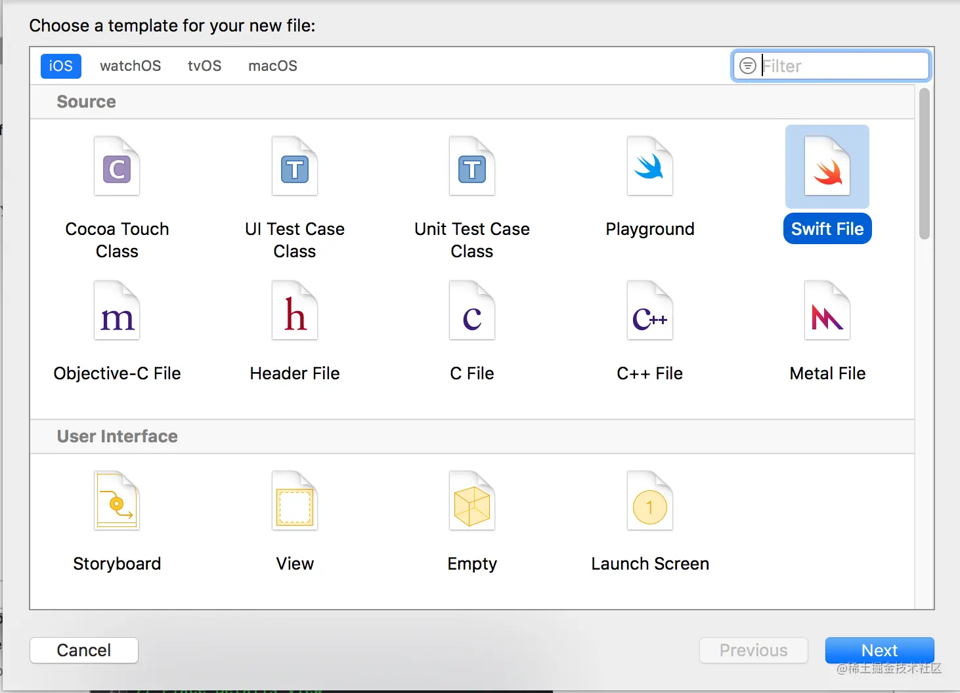The height and width of the screenshot is (693, 960).
Task: Choose the UI Test Case Class icon
Action: coord(295,166)
